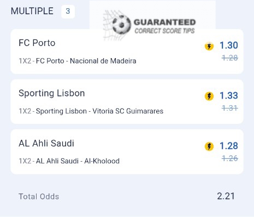Viewport: 254px width, 217px height.
Task: Click the lightning boost icon beside 1.30
Action: tap(209, 46)
